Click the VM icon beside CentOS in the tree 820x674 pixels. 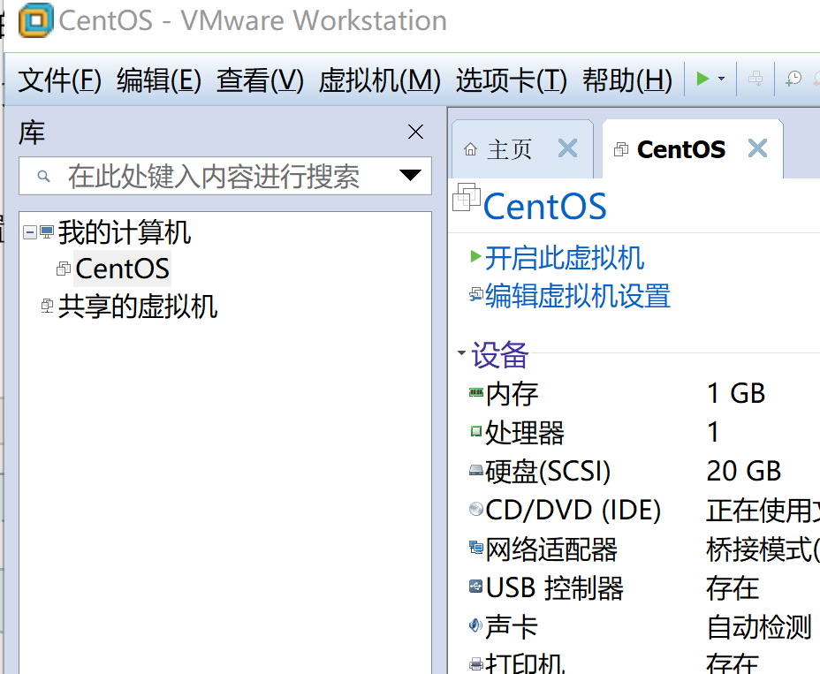click(x=64, y=269)
